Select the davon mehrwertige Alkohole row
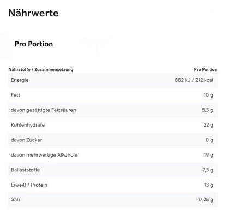 point(113,155)
